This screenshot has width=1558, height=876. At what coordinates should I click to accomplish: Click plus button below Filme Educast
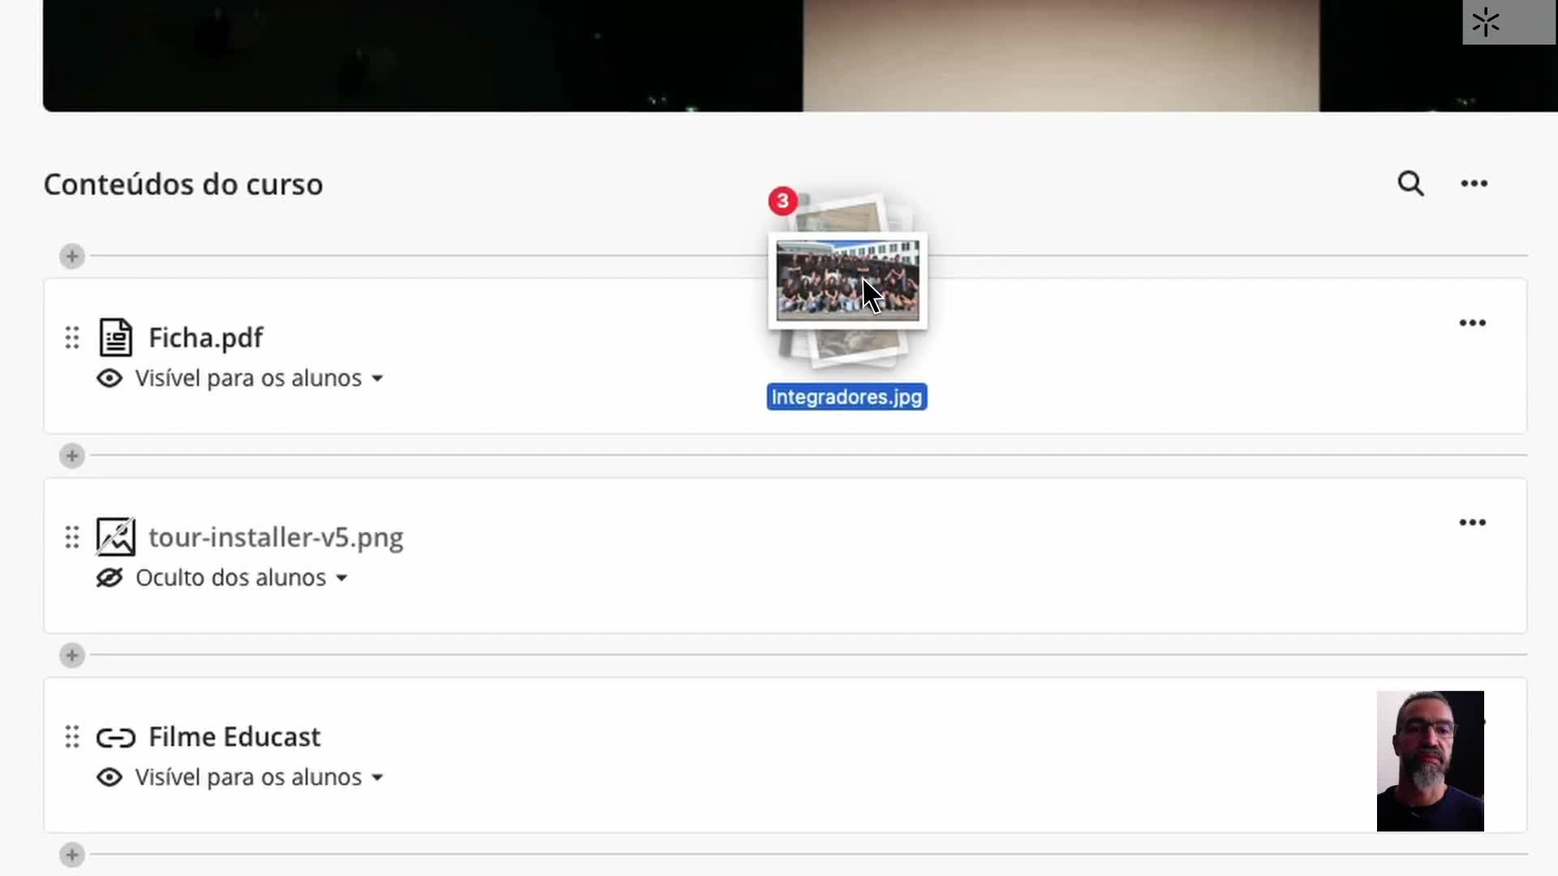click(72, 855)
